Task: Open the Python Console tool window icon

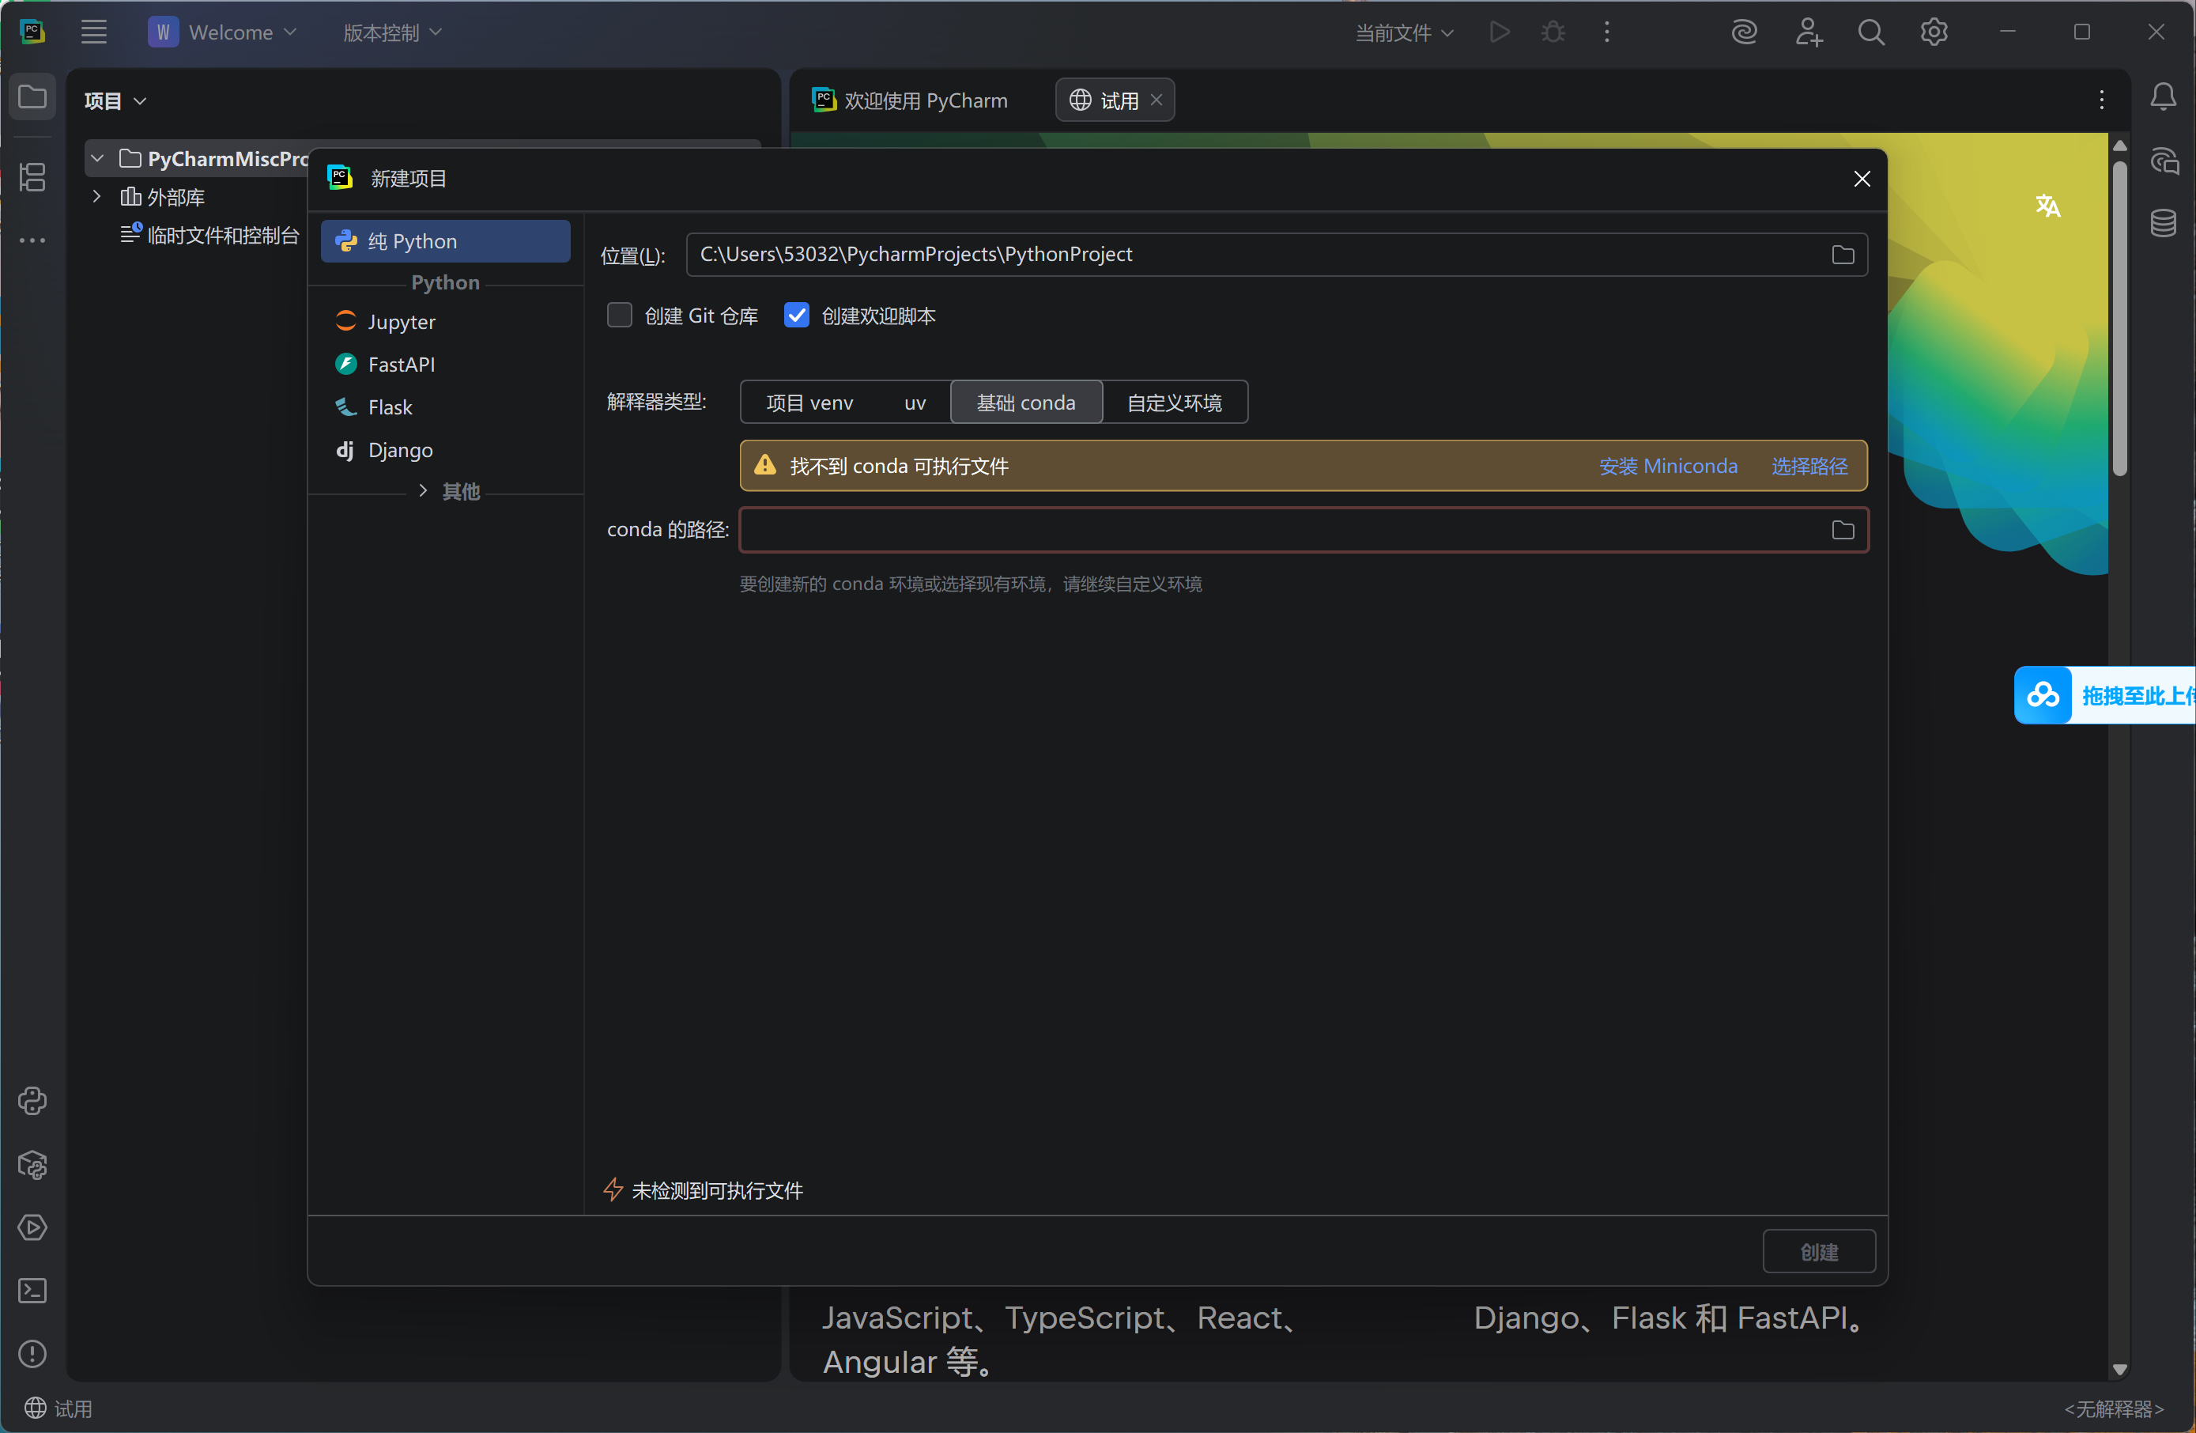Action: (32, 1101)
